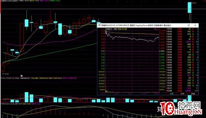This screenshot has width=206, height=118.
Task: Switch to the 分笔 tab
Action: (x=172, y=94)
